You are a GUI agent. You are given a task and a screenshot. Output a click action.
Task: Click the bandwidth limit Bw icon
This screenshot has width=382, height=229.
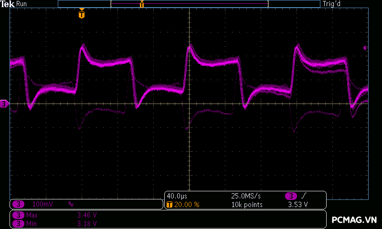point(71,204)
